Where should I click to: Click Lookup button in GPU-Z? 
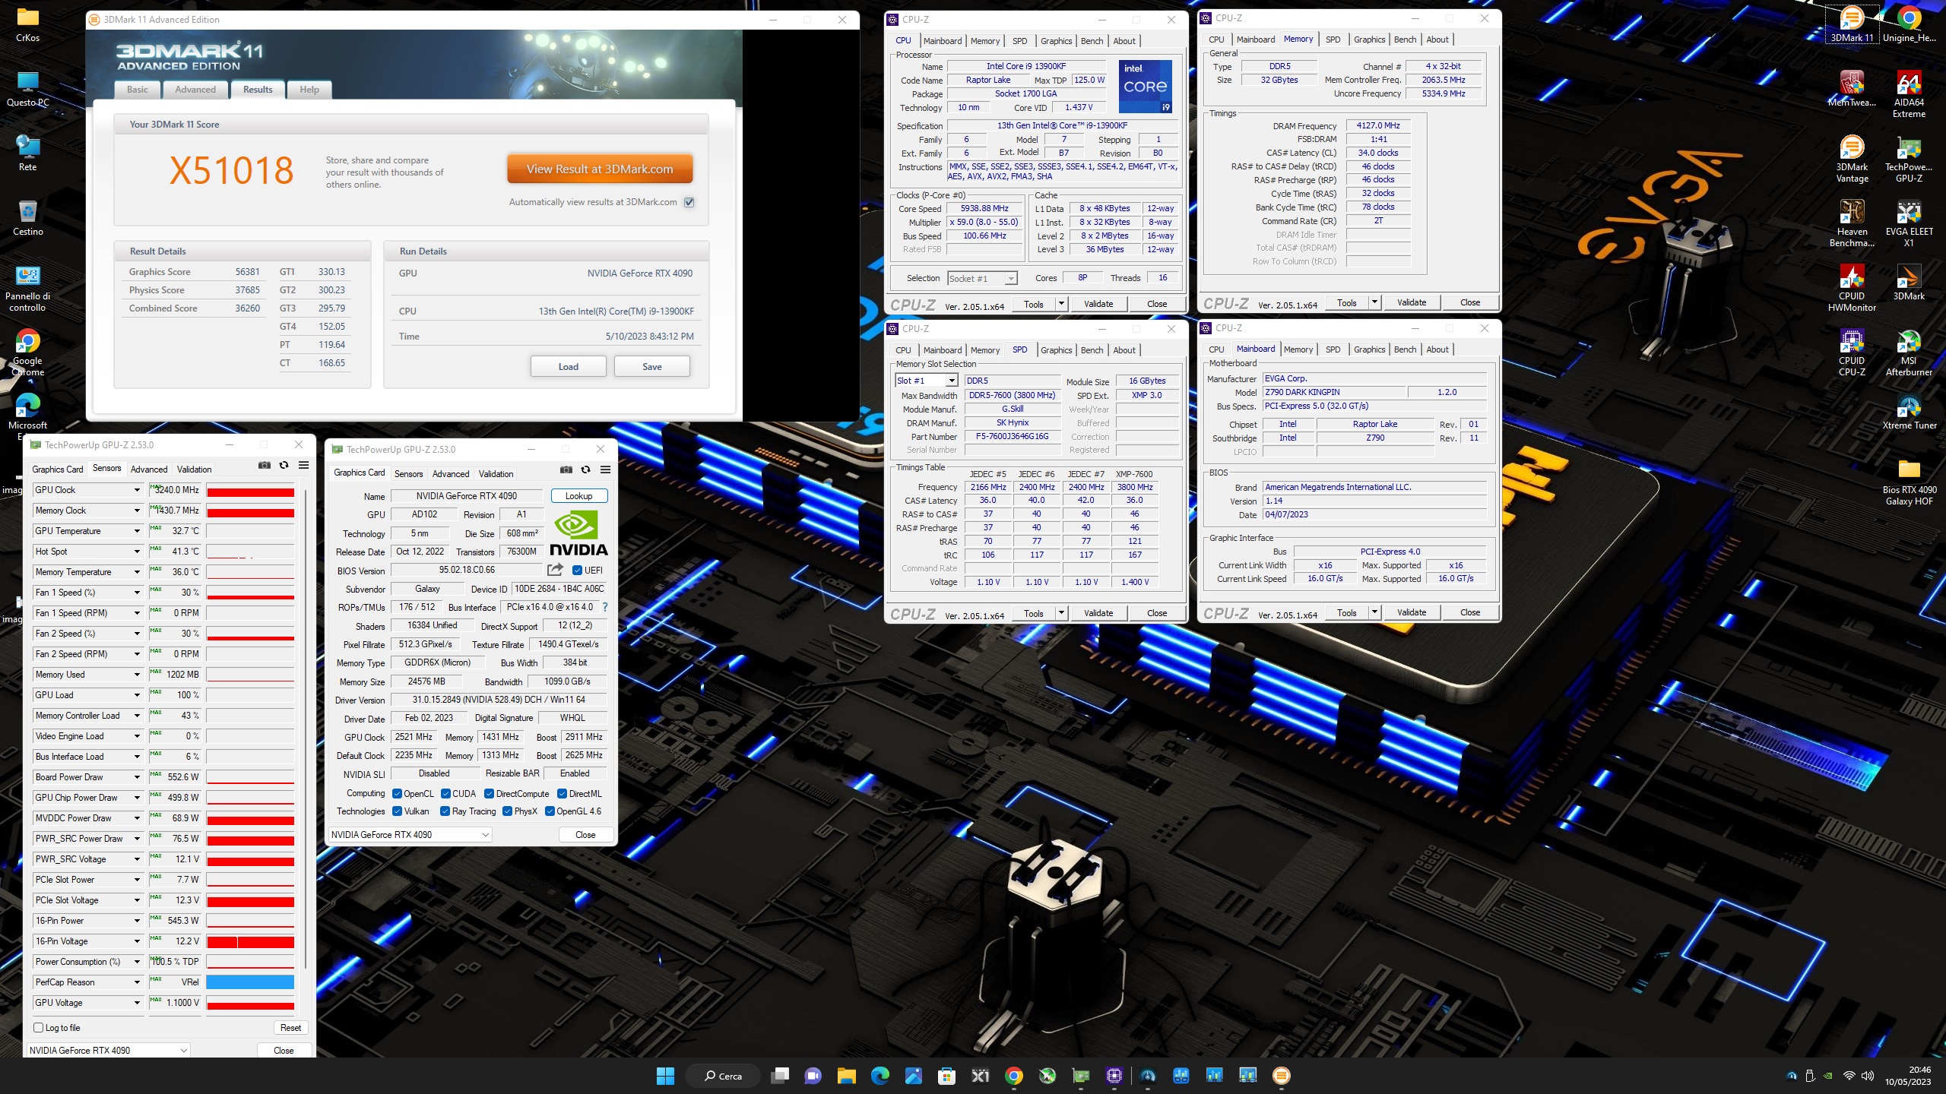(x=578, y=496)
